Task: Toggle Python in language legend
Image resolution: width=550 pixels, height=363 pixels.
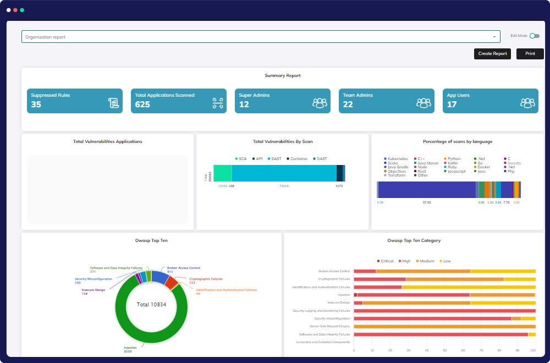Action: (x=453, y=158)
